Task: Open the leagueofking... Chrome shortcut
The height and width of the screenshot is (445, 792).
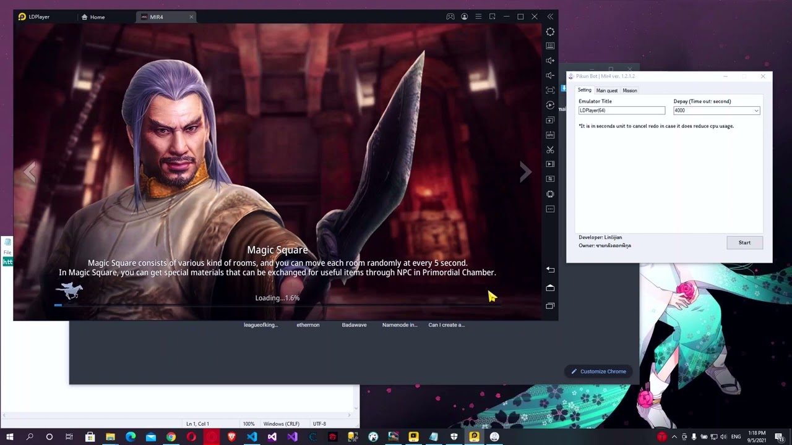Action: pos(260,325)
